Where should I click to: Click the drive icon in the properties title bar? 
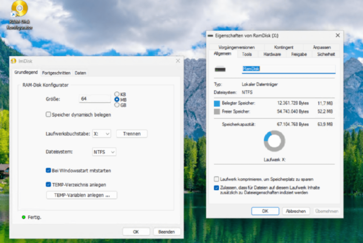210,35
